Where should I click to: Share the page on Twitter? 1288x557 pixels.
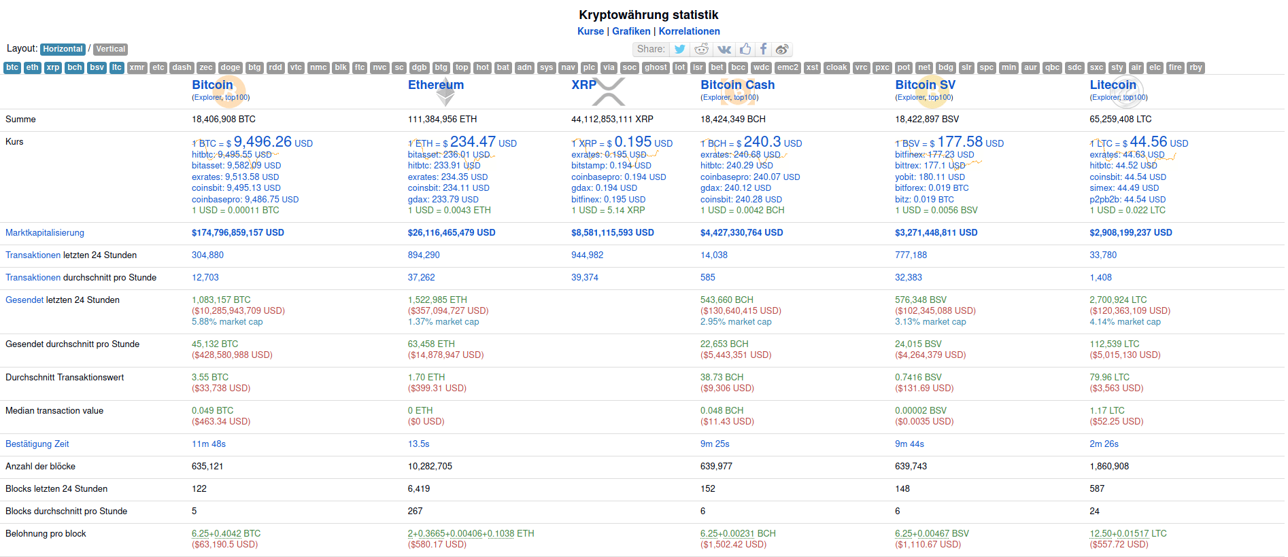tap(679, 49)
